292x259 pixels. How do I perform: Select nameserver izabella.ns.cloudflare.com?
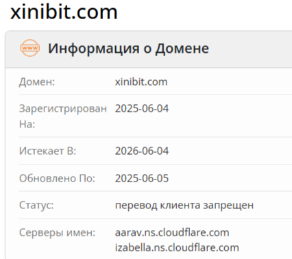click(177, 247)
